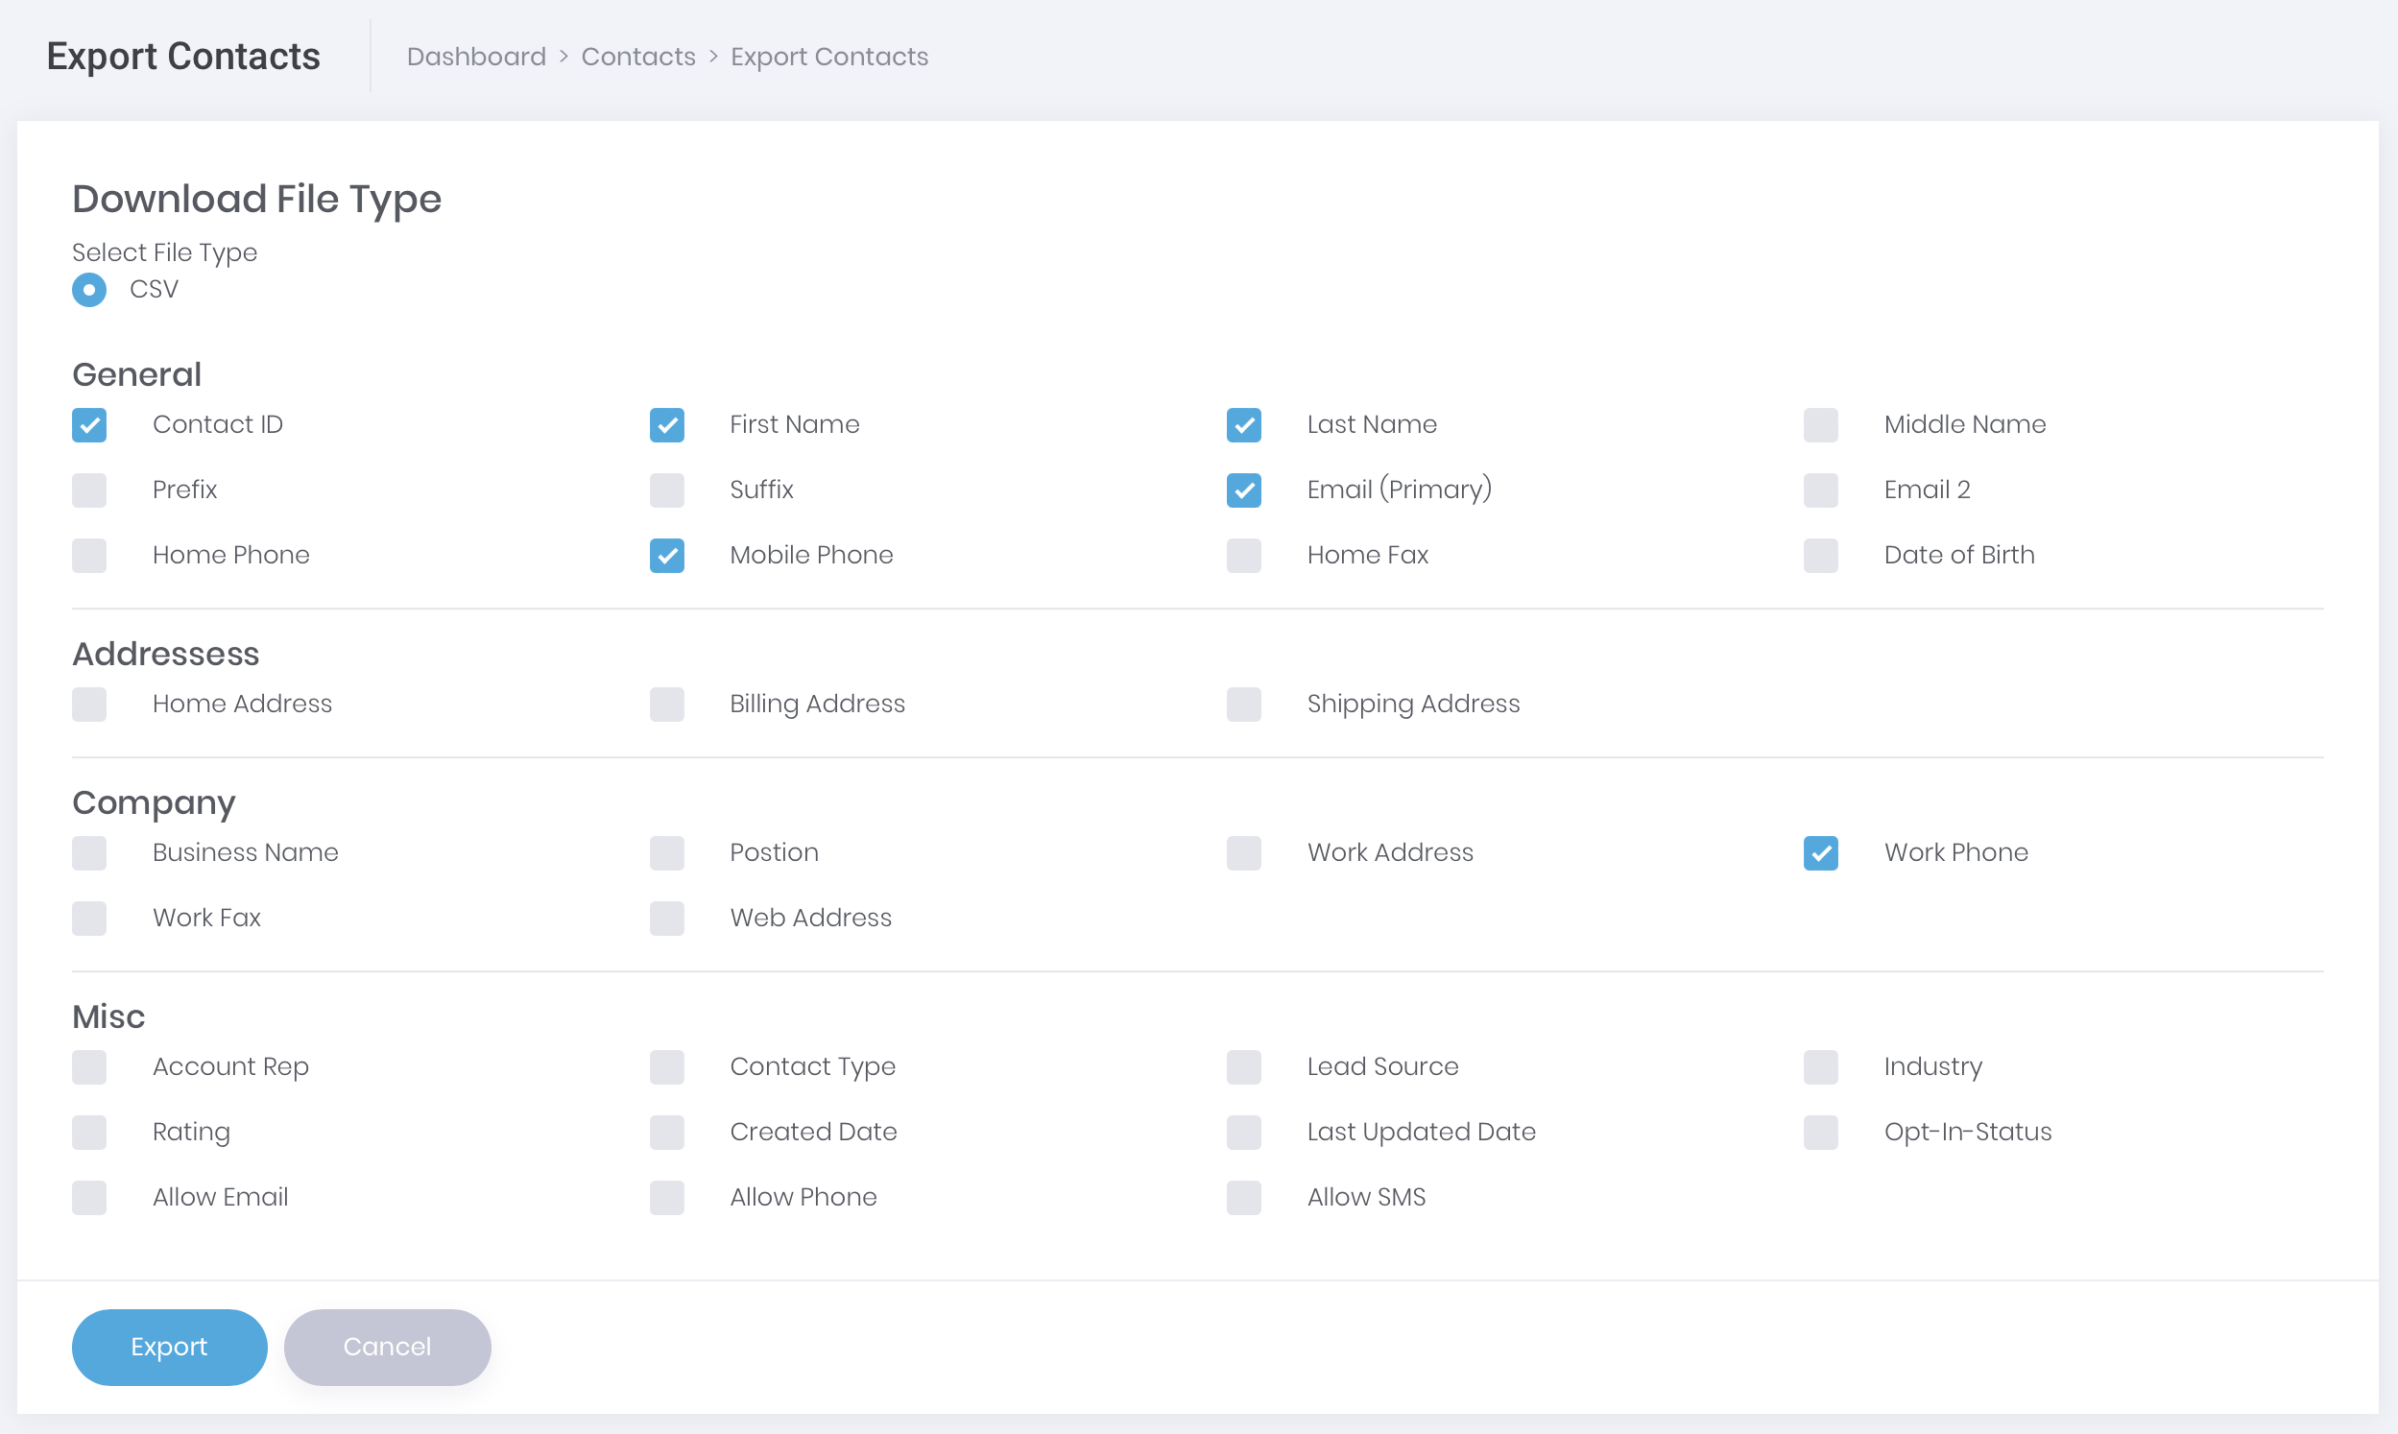2398x1434 pixels.
Task: Enable the Created Date checkbox
Action: (x=665, y=1132)
